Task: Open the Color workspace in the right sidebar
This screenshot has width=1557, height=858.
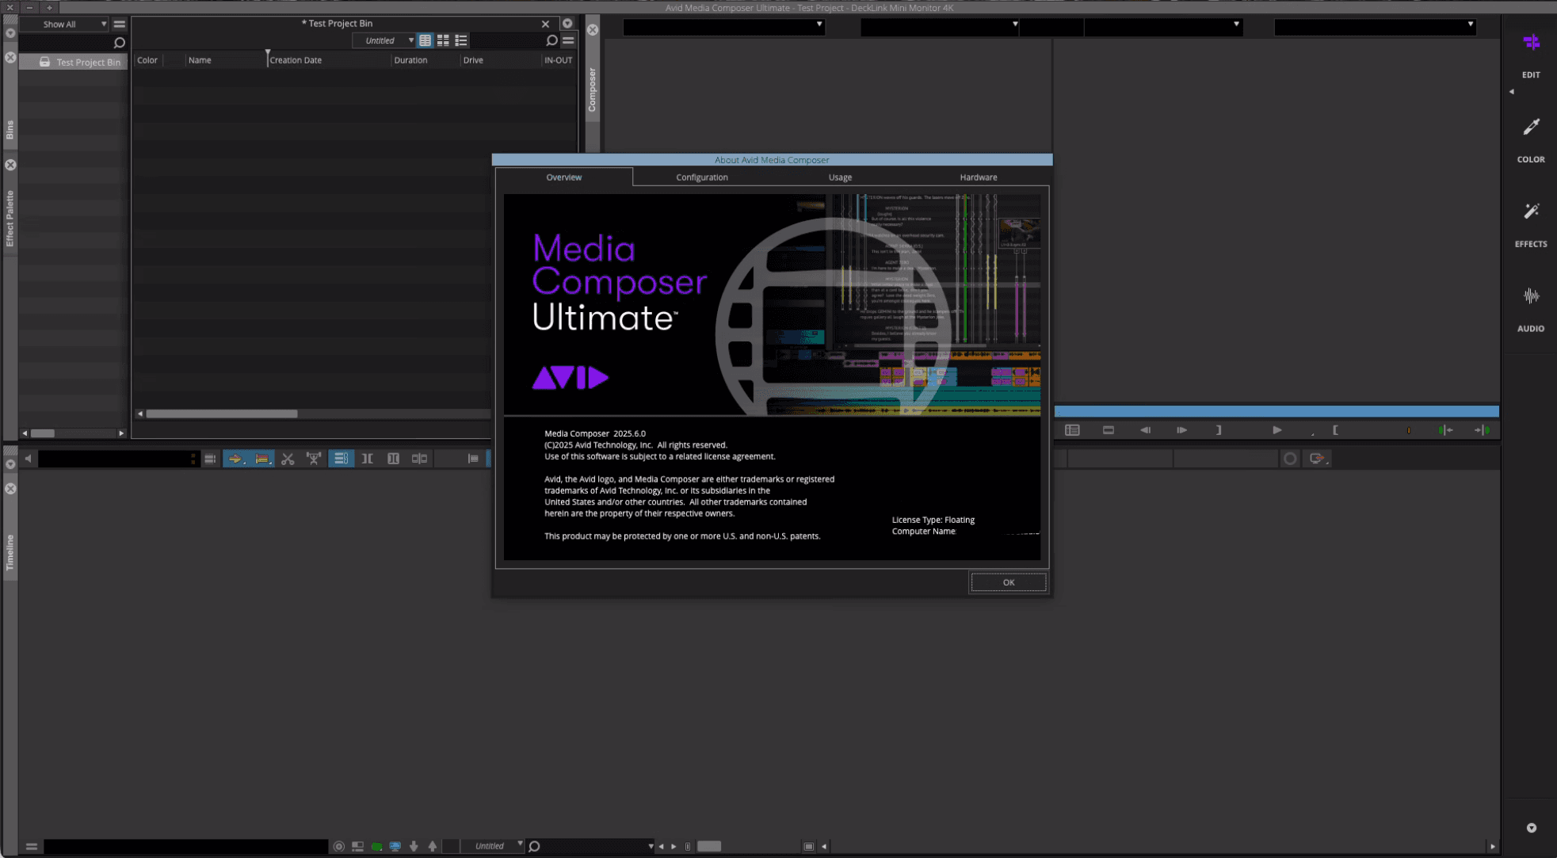Action: tap(1529, 139)
